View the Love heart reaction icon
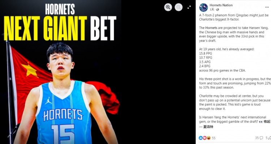The image size is (271, 144). [205, 138]
